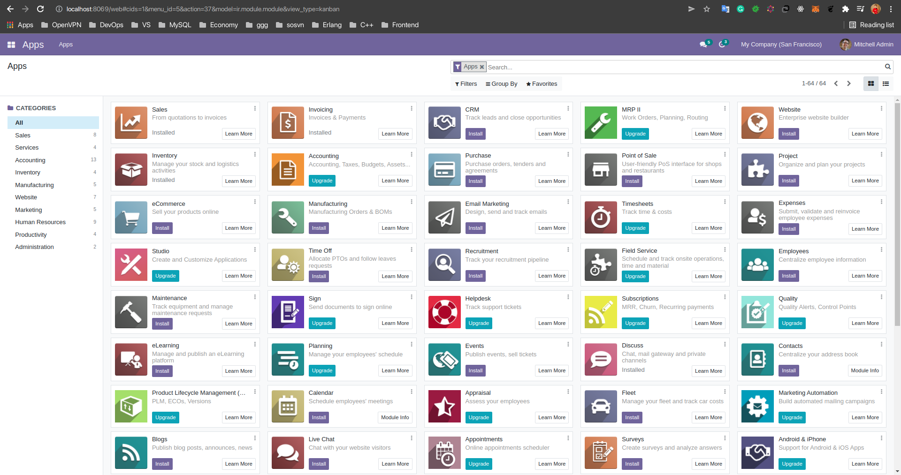Open the browser Reading list
This screenshot has width=901, height=475.
pos(871,25)
